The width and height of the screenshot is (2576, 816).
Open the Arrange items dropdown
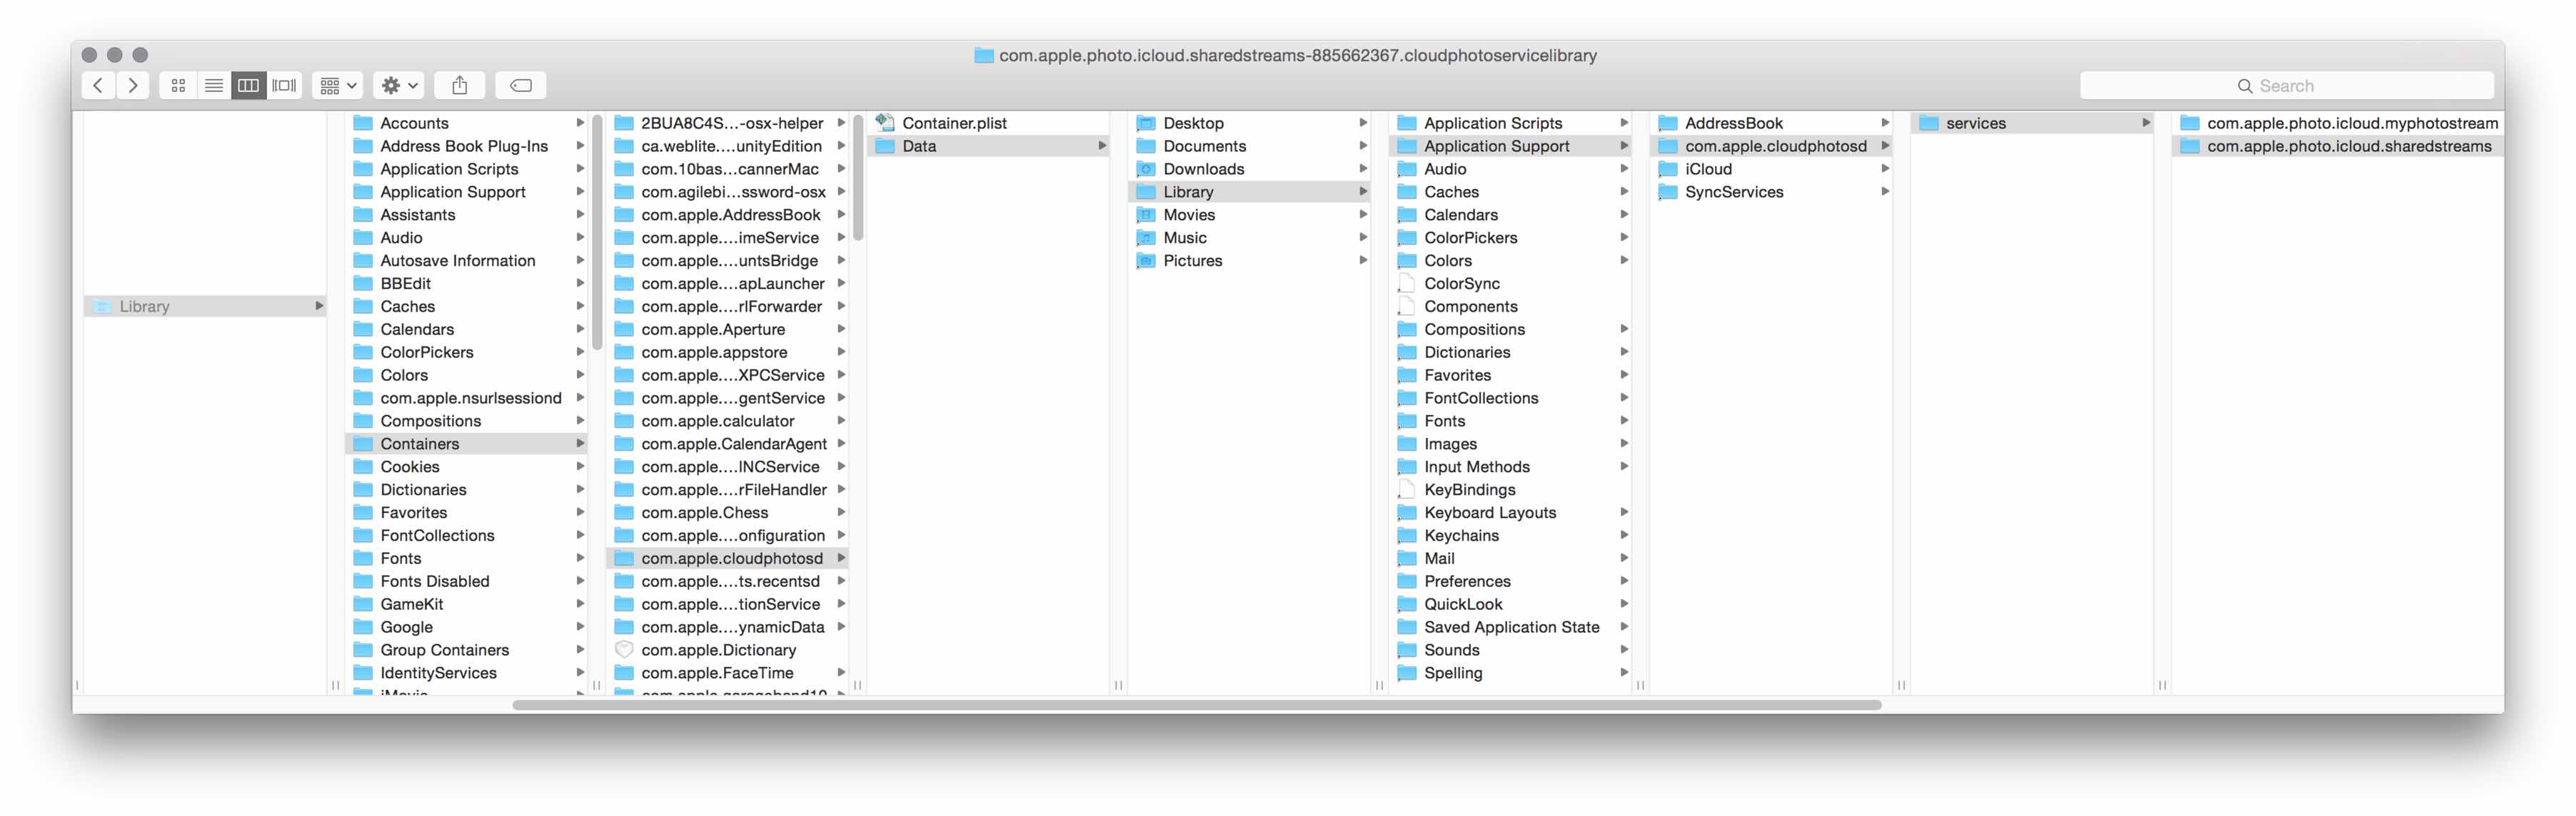coord(337,85)
